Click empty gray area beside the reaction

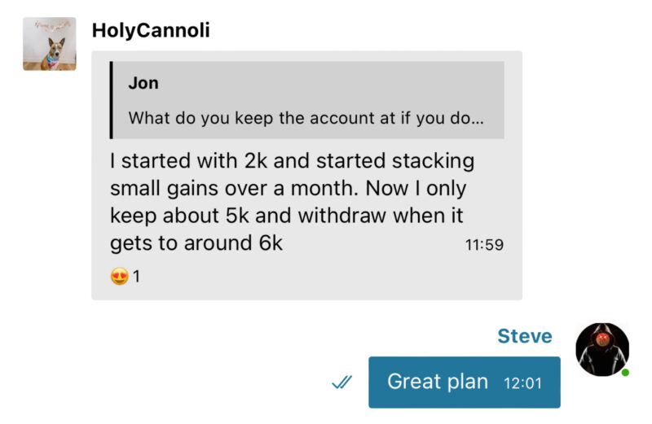pyautogui.click(x=326, y=278)
